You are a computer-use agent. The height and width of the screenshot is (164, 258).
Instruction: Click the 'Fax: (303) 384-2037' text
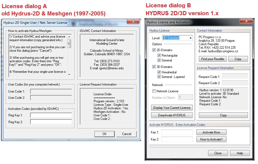pyautogui.click(x=107, y=65)
